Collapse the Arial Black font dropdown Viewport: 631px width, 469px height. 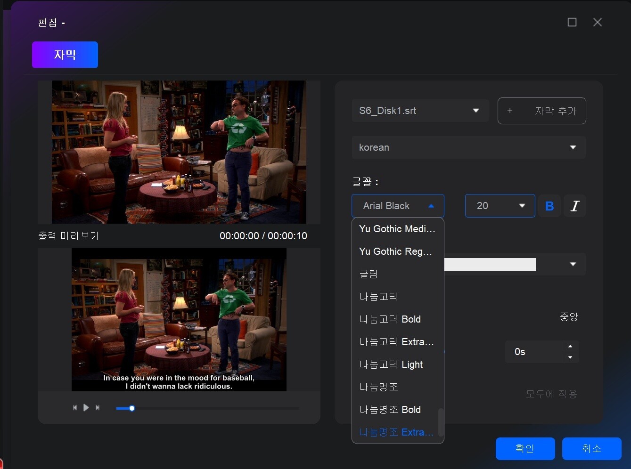pyautogui.click(x=398, y=206)
